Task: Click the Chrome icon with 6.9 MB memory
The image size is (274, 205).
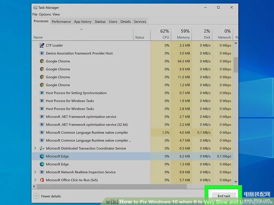Action: click(42, 69)
